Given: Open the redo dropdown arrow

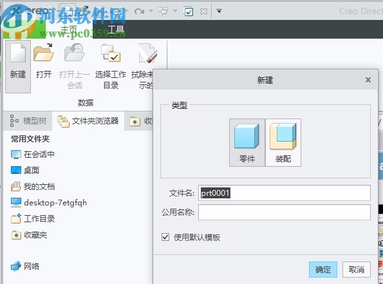Looking at the screenshot, I should (151, 11).
